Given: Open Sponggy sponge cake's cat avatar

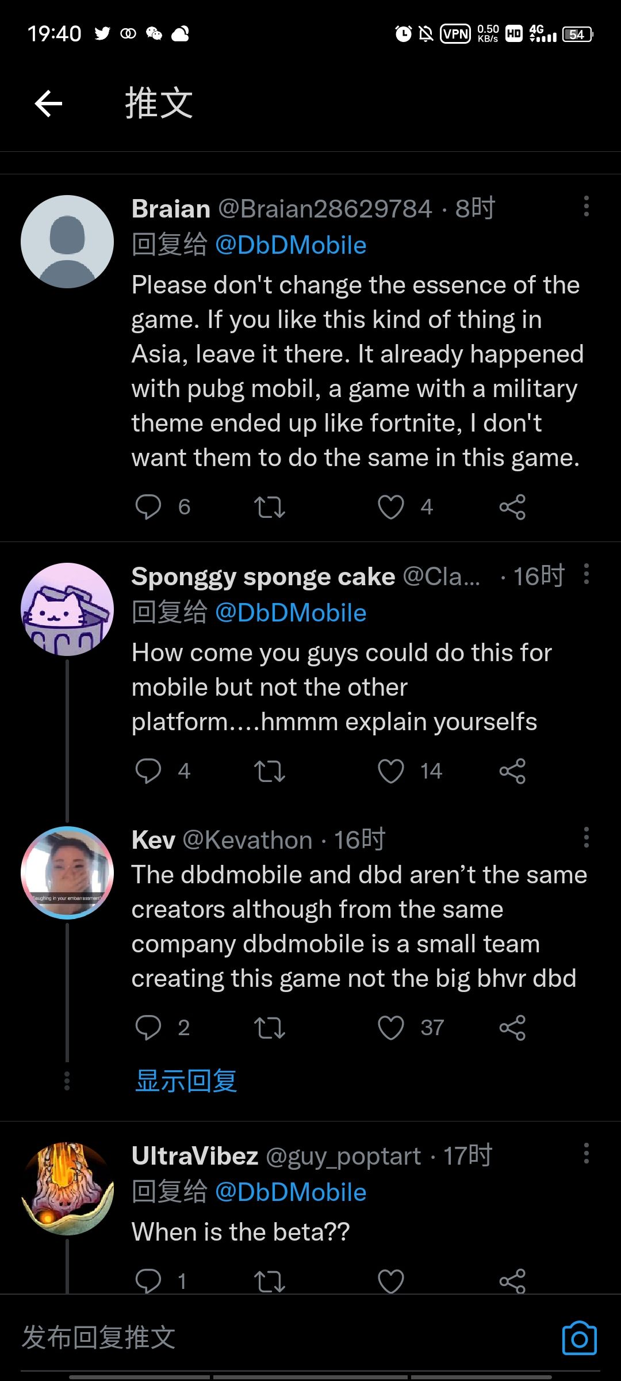Looking at the screenshot, I should 67,609.
